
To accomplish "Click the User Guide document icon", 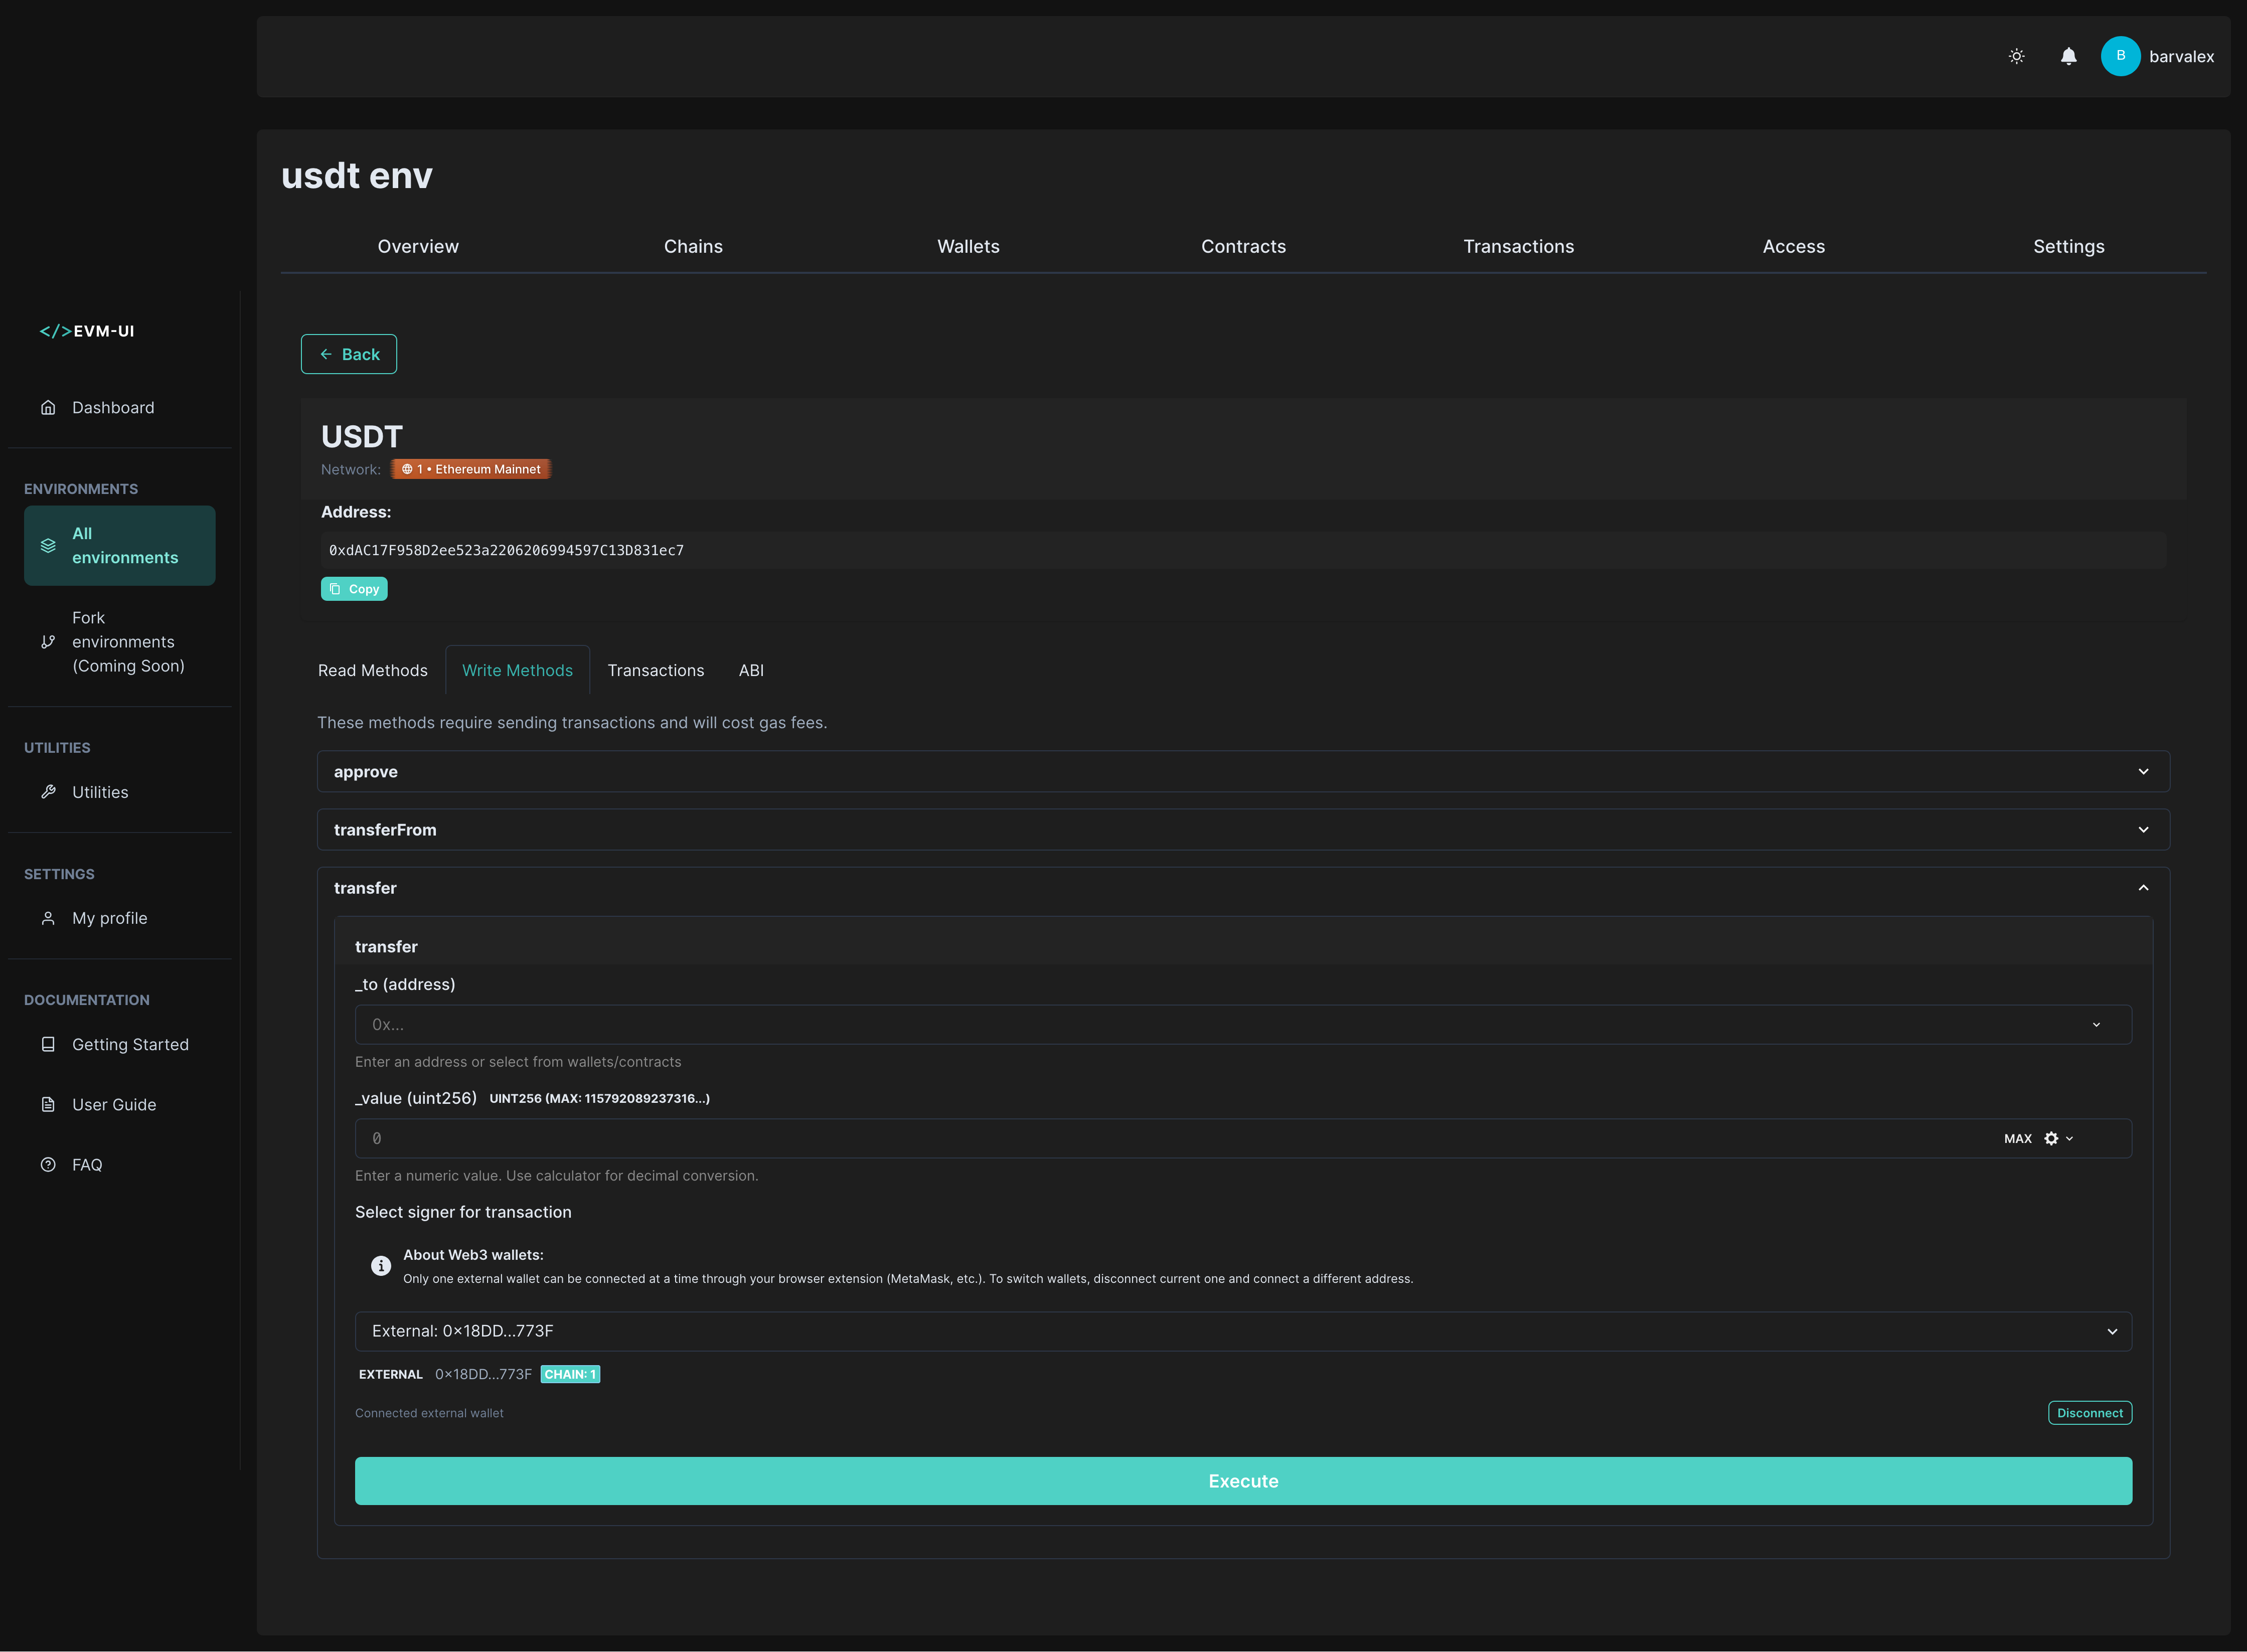I will click(x=48, y=1104).
